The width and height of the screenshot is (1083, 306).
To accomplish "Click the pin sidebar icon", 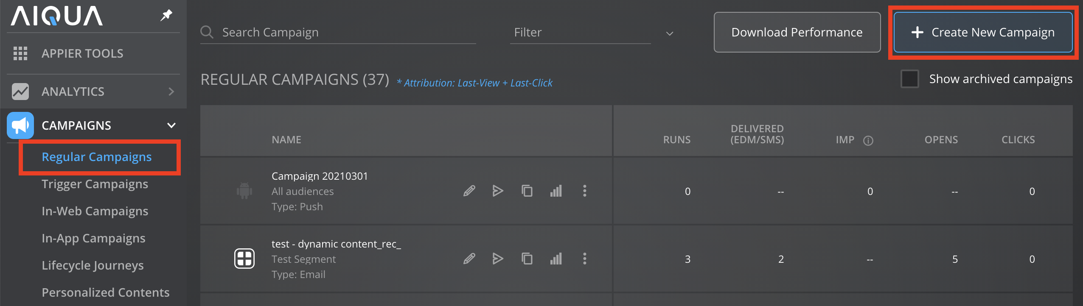I will 166,16.
